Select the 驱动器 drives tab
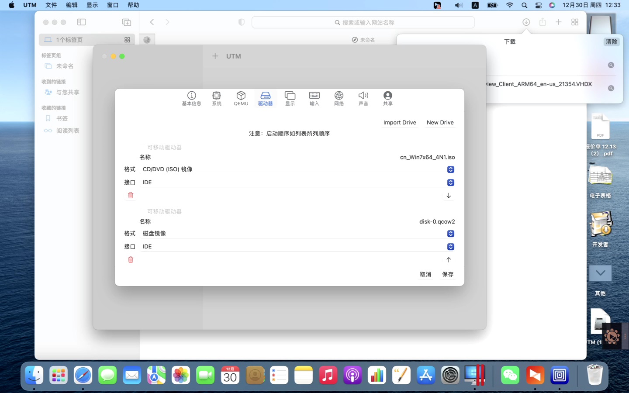 (266, 98)
